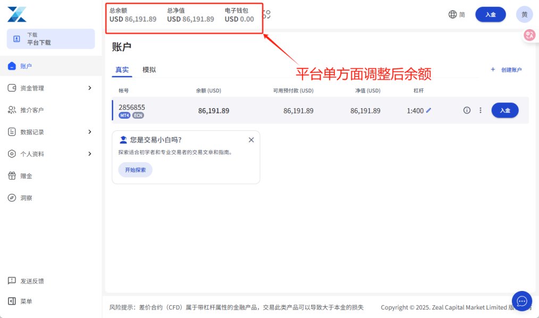The image size is (539, 318).
Task: Click the 总余额 USD 86,191.89 value
Action: tap(133, 19)
